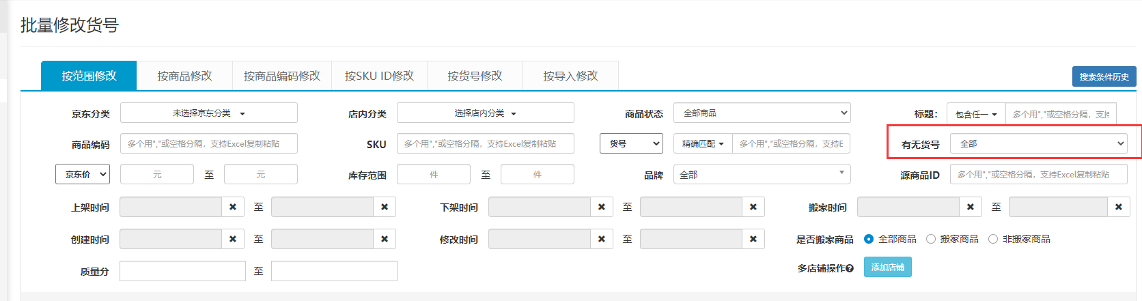Open the 商品状态 dropdown
1142x301 pixels.
762,113
